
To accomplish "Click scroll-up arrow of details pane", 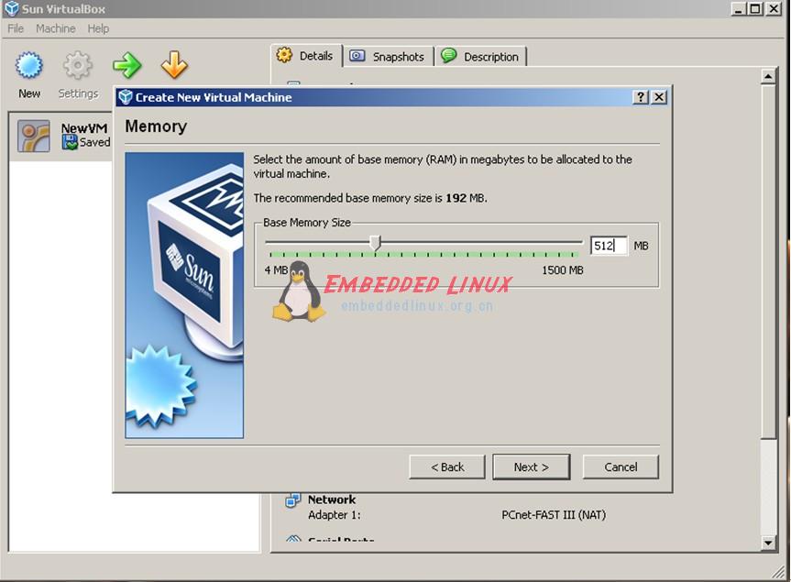I will [x=768, y=77].
